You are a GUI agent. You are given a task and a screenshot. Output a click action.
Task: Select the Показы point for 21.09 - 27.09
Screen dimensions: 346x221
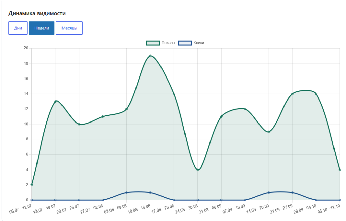(292, 94)
